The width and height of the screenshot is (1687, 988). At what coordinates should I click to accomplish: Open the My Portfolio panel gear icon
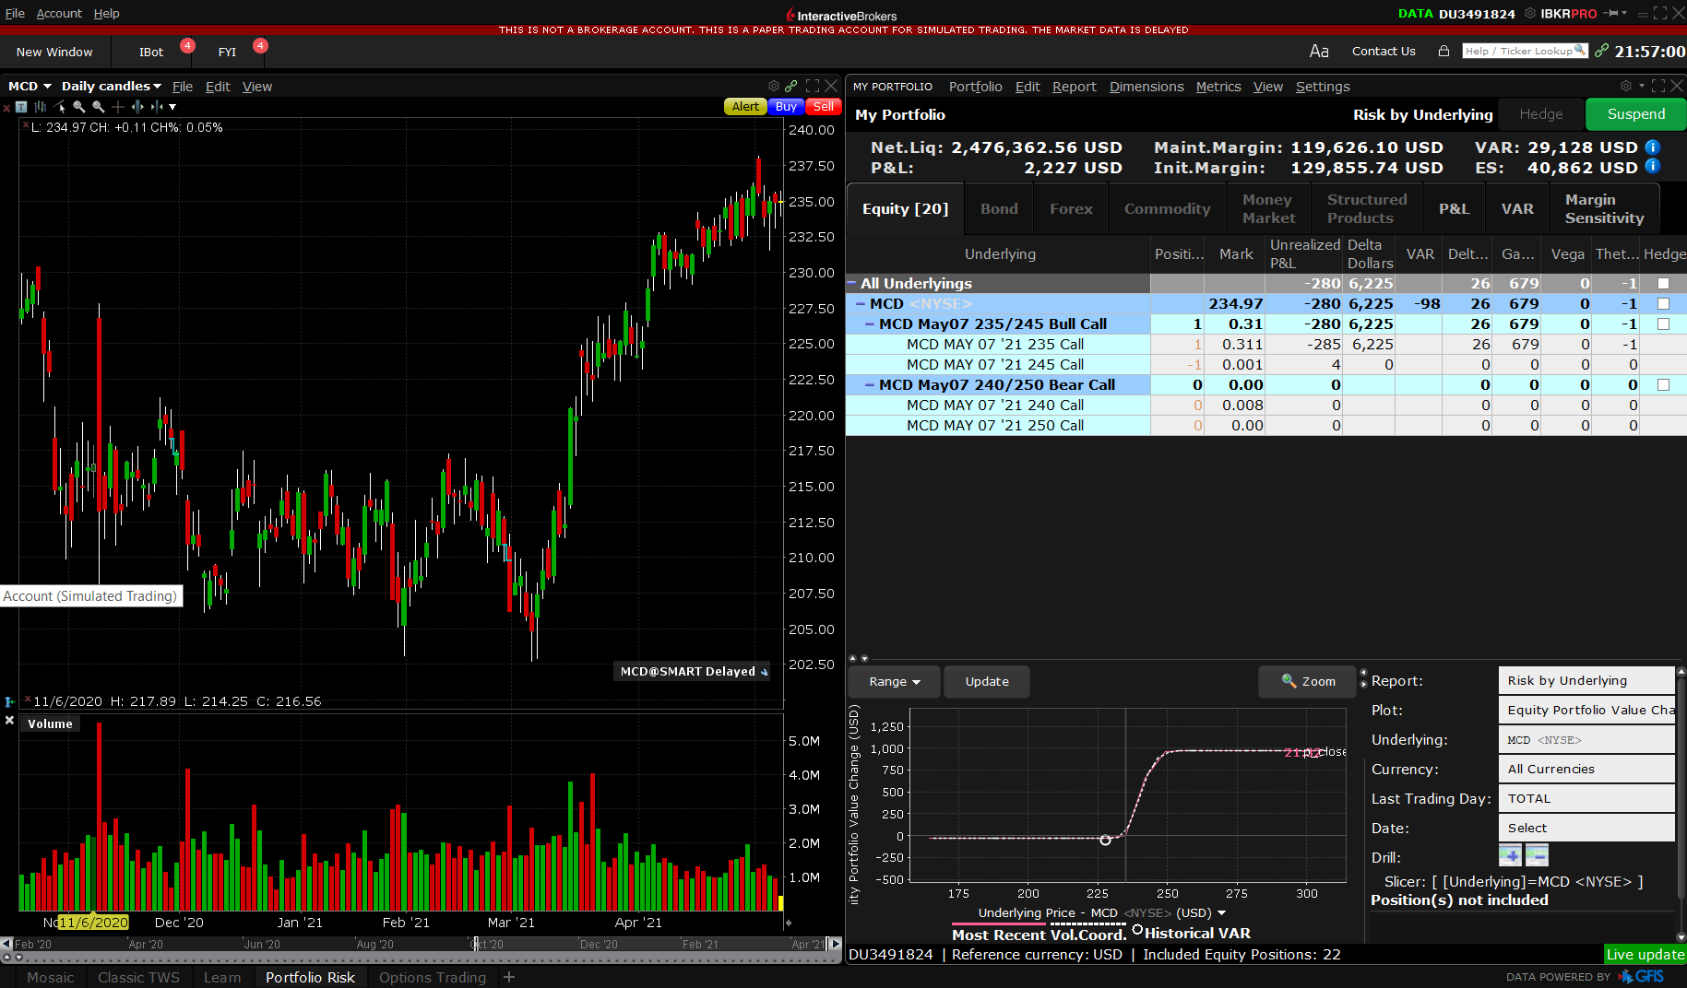tap(1625, 86)
